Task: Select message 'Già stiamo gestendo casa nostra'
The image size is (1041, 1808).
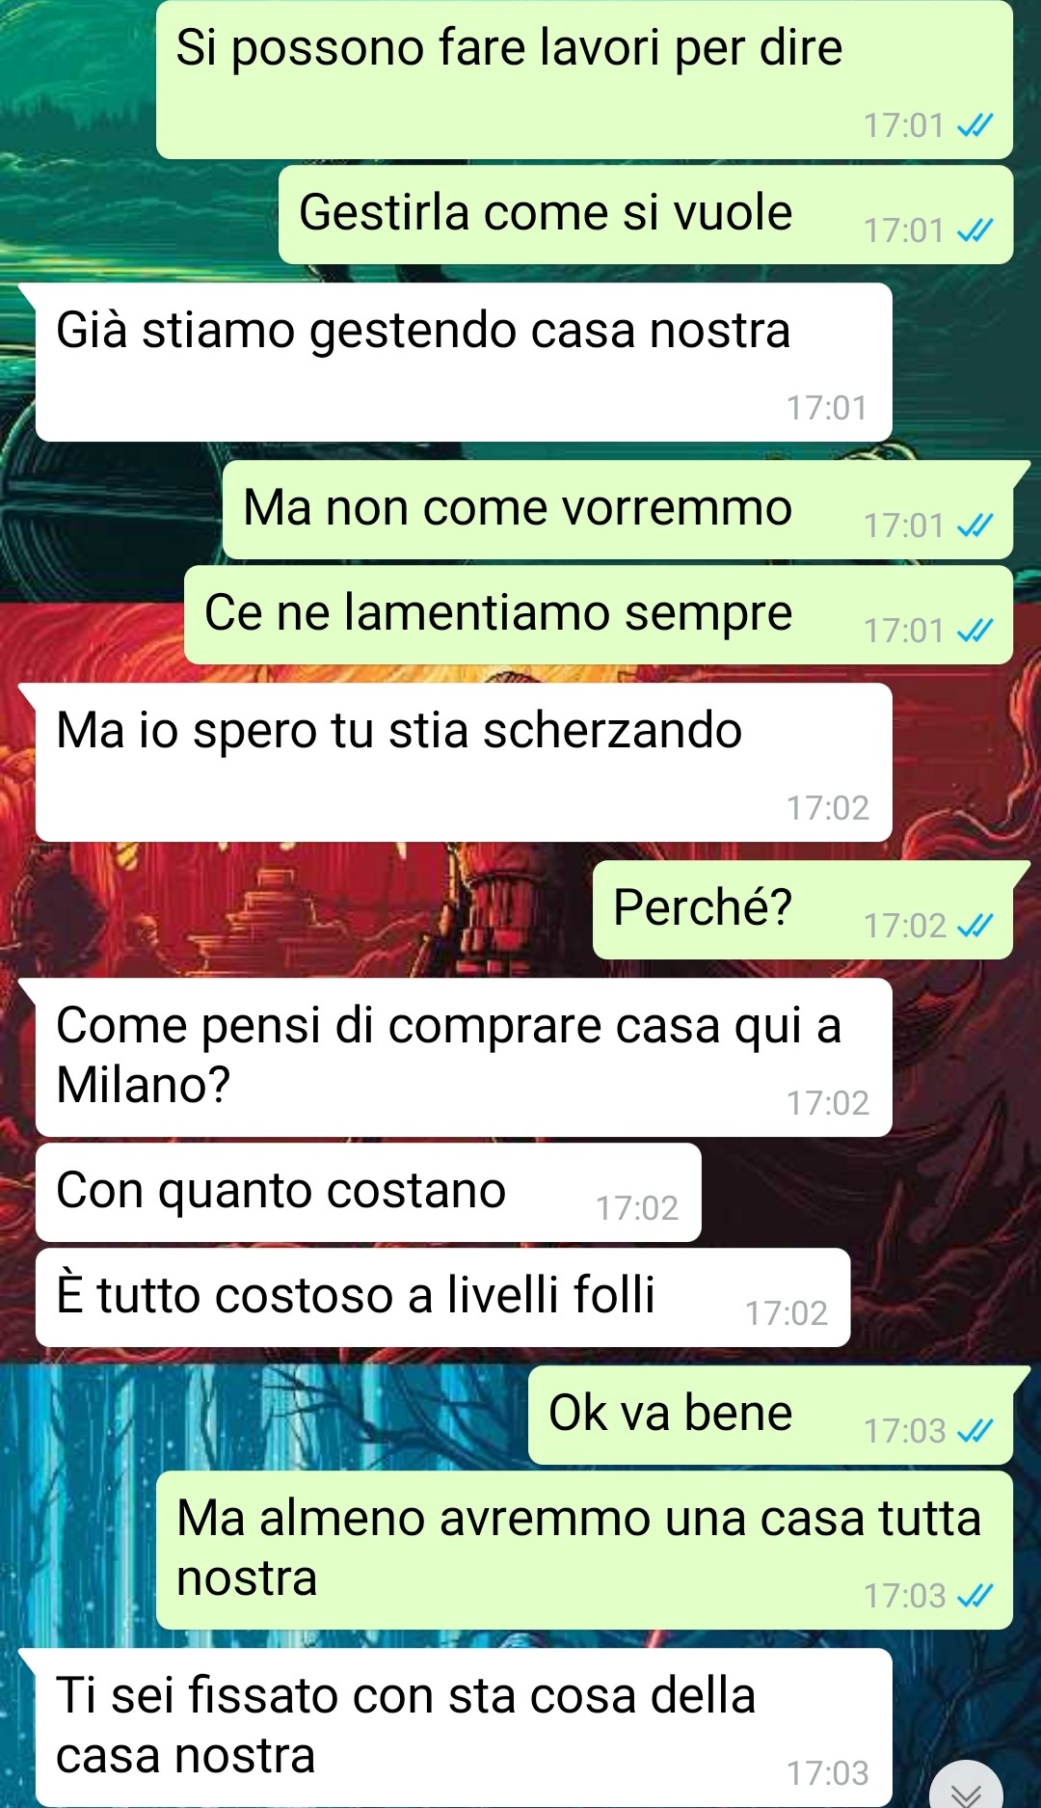Action: (x=463, y=362)
